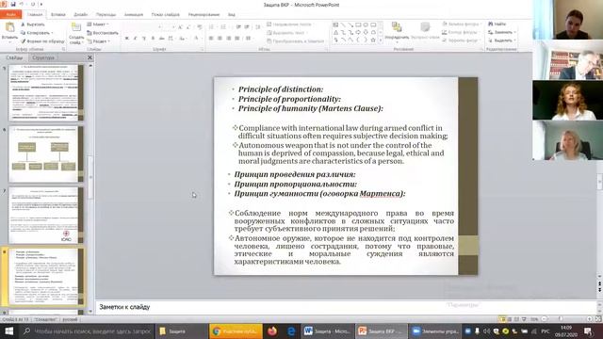Click Quick Styles (Экспресс-стили) button
603x339 pixels.
[x=425, y=31]
